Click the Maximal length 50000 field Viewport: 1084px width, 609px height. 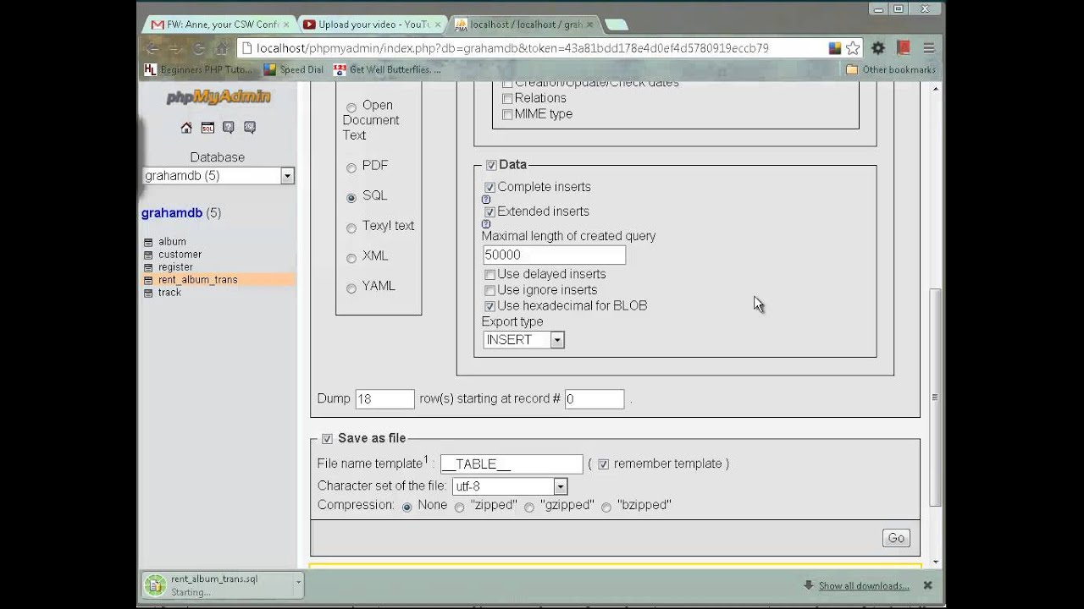[x=554, y=255]
